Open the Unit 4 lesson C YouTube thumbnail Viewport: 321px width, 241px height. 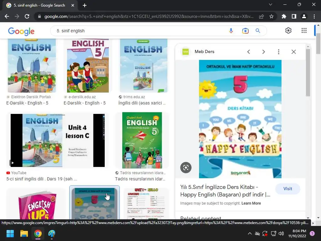58,140
